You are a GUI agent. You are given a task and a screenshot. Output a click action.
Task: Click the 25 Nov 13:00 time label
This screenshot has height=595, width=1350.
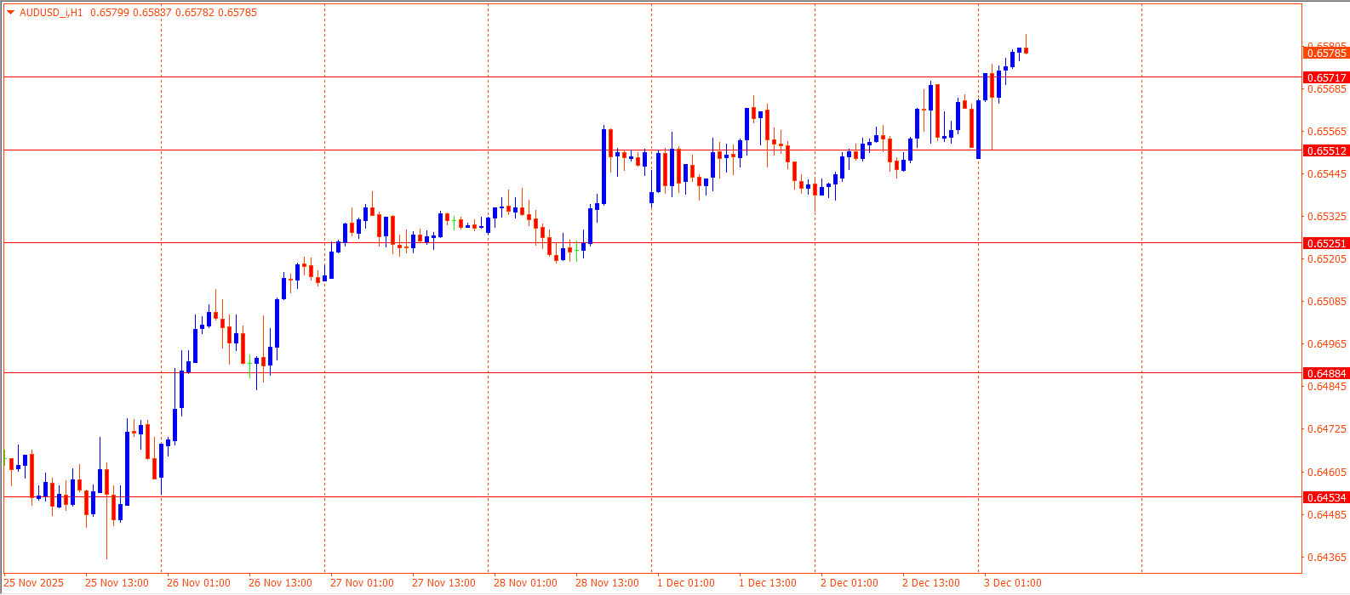pos(117,583)
